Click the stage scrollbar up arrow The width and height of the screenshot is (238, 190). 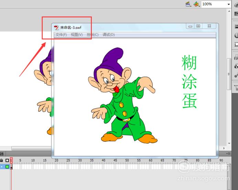tap(229, 11)
